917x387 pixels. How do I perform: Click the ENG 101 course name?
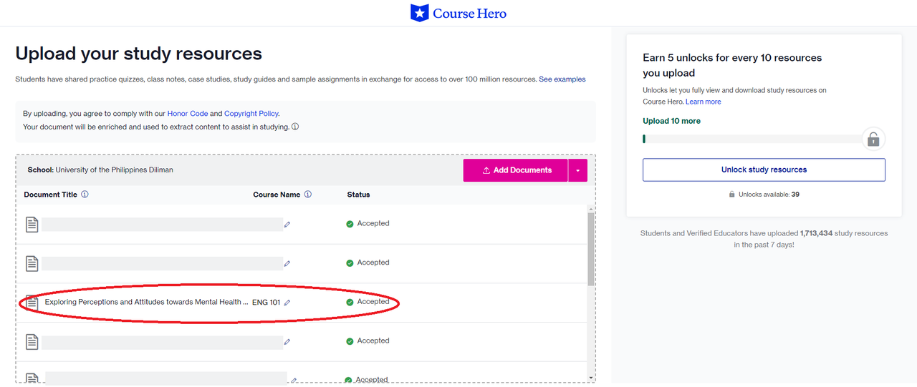coord(267,303)
